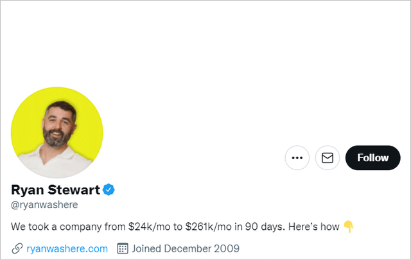The image size is (411, 260).
Task: Visit the ryanwashere.com website link
Action: tap(67, 248)
